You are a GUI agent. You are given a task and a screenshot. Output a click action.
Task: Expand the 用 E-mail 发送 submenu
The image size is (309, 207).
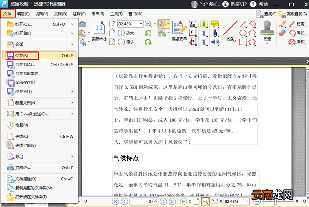coord(39,114)
